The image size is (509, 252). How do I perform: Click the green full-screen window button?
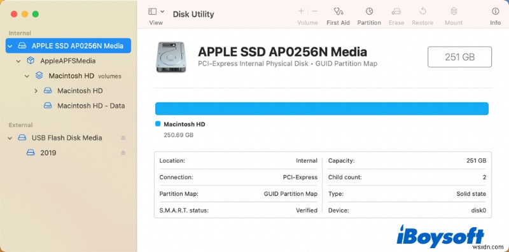coord(36,14)
